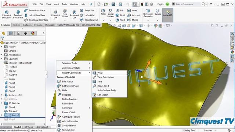Click Edit Sketch in the Feature (Sketch6) menu
This screenshot has width=235, height=132.
[74, 81]
